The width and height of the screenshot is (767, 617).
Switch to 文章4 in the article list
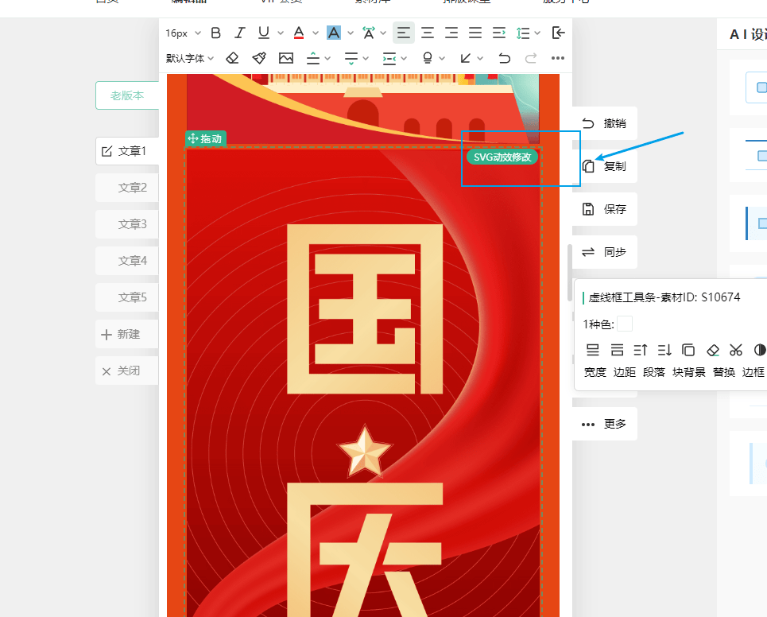coord(126,261)
